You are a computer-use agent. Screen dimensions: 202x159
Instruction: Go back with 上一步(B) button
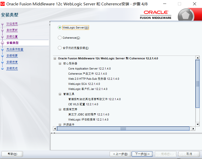[120, 154]
